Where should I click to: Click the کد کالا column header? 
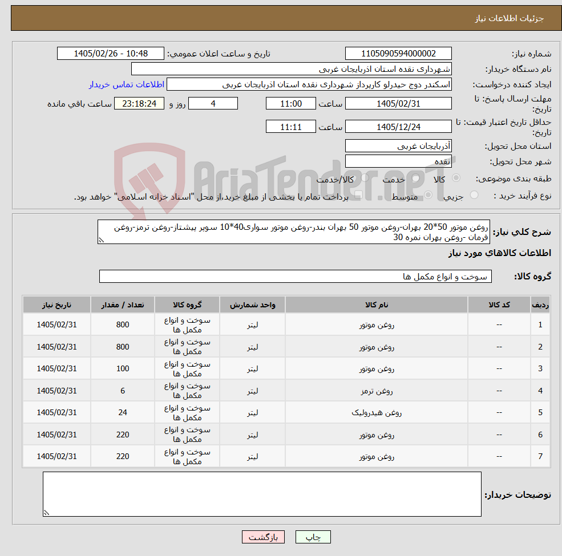[x=499, y=305]
